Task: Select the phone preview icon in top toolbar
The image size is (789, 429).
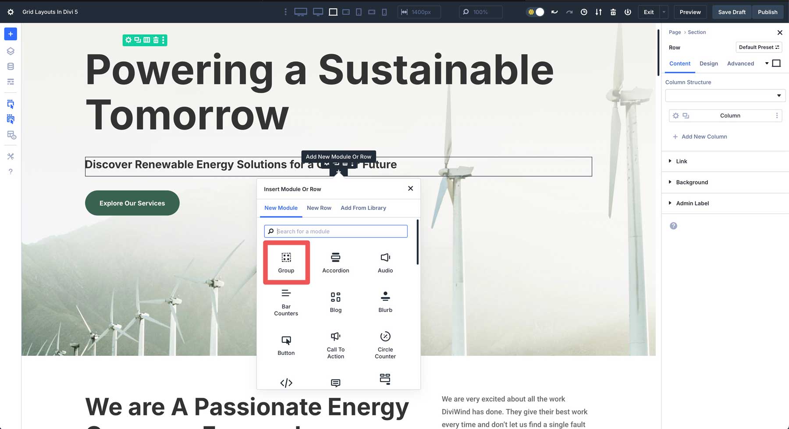Action: pos(384,12)
